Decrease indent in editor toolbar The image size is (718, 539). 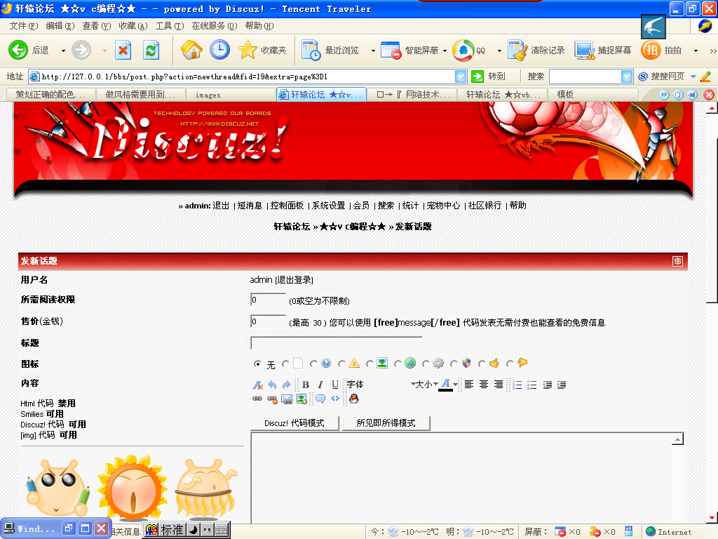[x=547, y=385]
